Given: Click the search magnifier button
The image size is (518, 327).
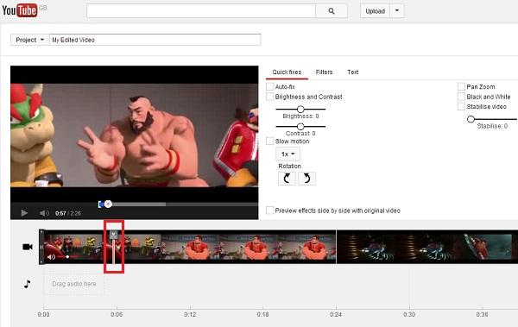Looking at the screenshot, I should 332,11.
